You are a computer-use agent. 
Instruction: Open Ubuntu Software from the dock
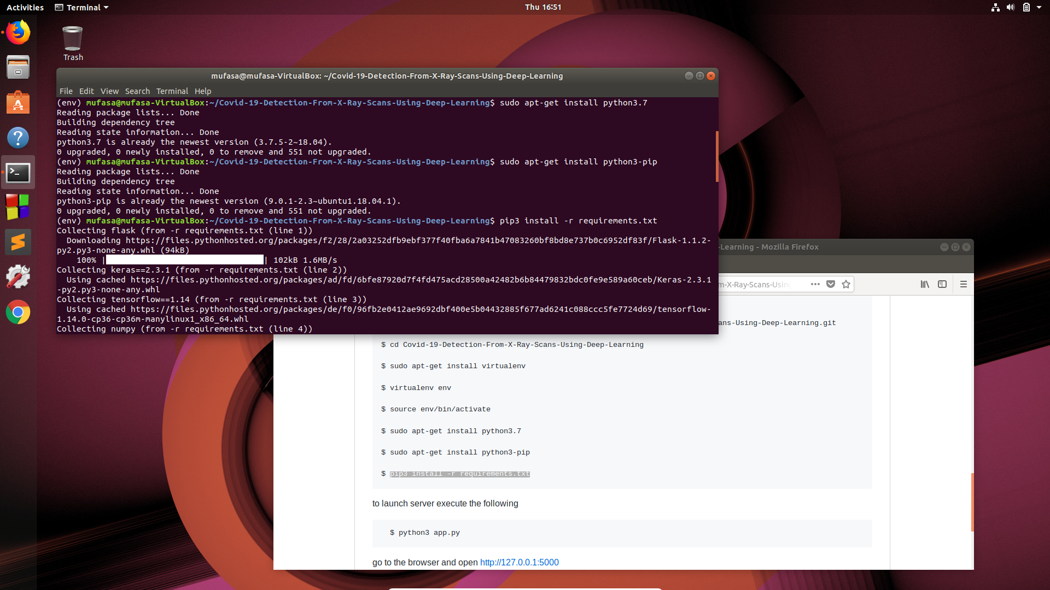(x=18, y=103)
